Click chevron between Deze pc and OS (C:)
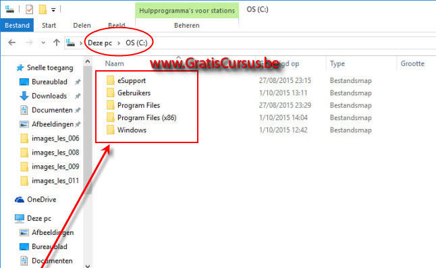This screenshot has width=436, height=268. (119, 43)
